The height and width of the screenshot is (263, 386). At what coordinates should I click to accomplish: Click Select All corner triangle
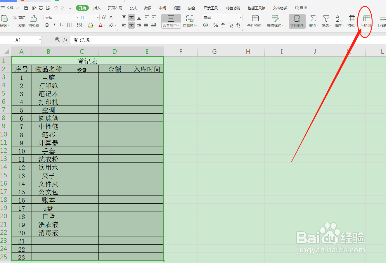pyautogui.click(x=6, y=52)
